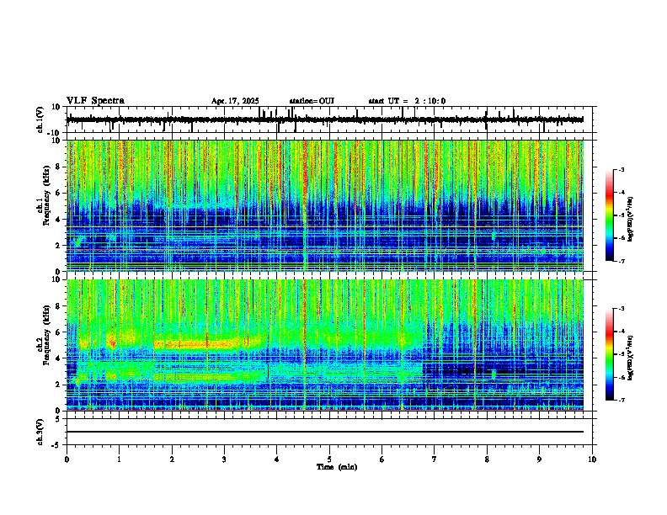Click time axis tick label "6"
Viewport: 667px width, 515px height.
pyautogui.click(x=382, y=459)
